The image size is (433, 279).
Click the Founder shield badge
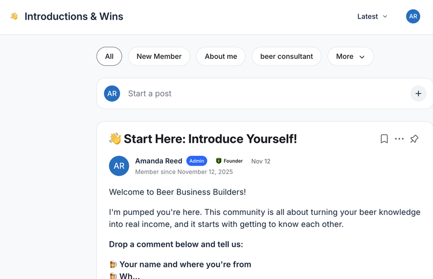coord(219,161)
